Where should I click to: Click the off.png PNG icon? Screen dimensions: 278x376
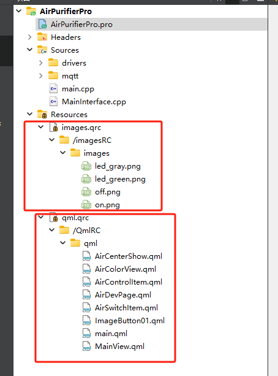coord(86,192)
